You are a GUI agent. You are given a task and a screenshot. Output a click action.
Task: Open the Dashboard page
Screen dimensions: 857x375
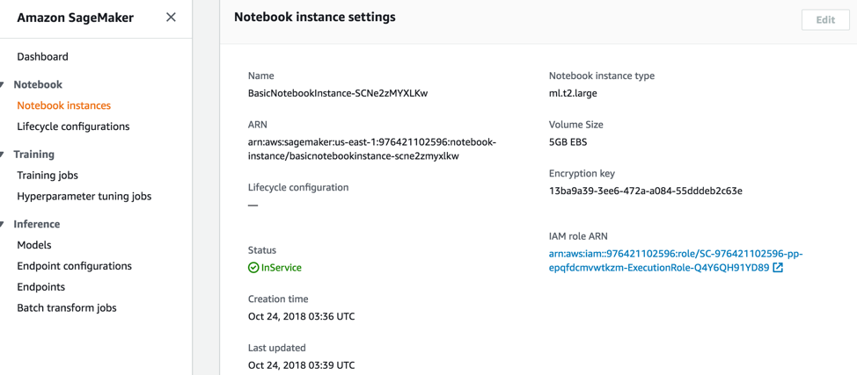coord(42,56)
